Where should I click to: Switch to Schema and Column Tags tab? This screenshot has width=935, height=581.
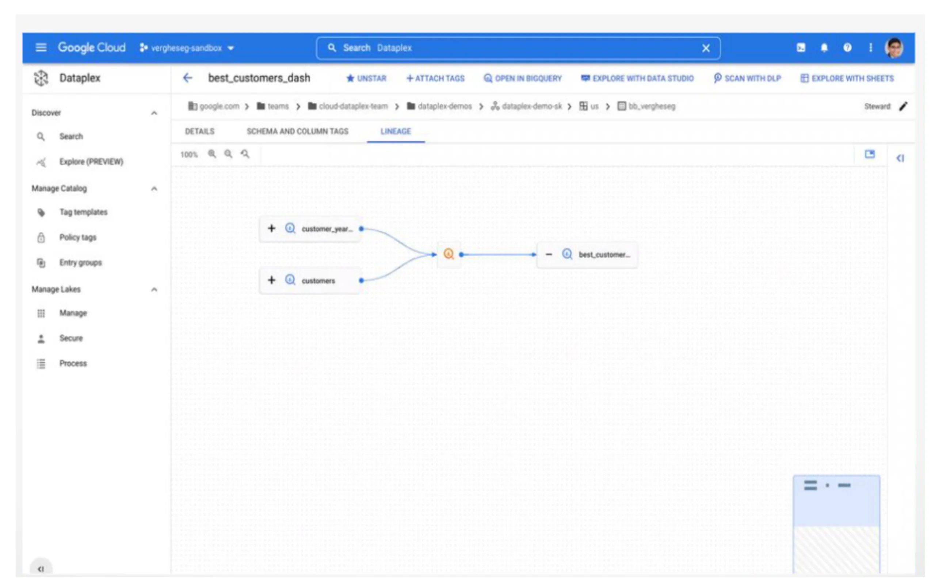[x=297, y=131]
